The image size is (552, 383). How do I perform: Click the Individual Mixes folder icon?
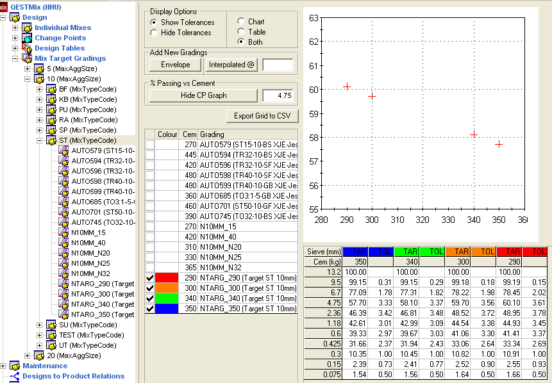27,28
